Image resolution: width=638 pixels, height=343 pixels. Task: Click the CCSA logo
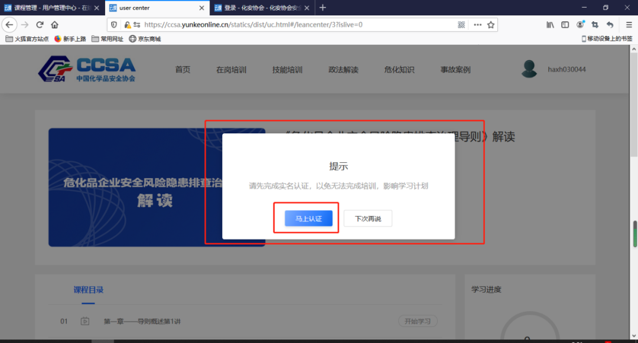click(x=87, y=69)
